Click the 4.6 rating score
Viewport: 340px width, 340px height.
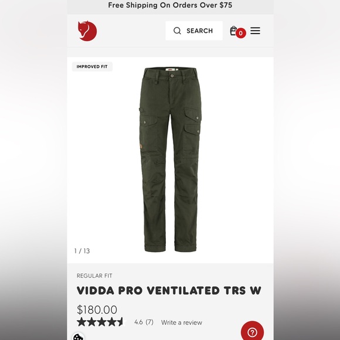coord(138,322)
